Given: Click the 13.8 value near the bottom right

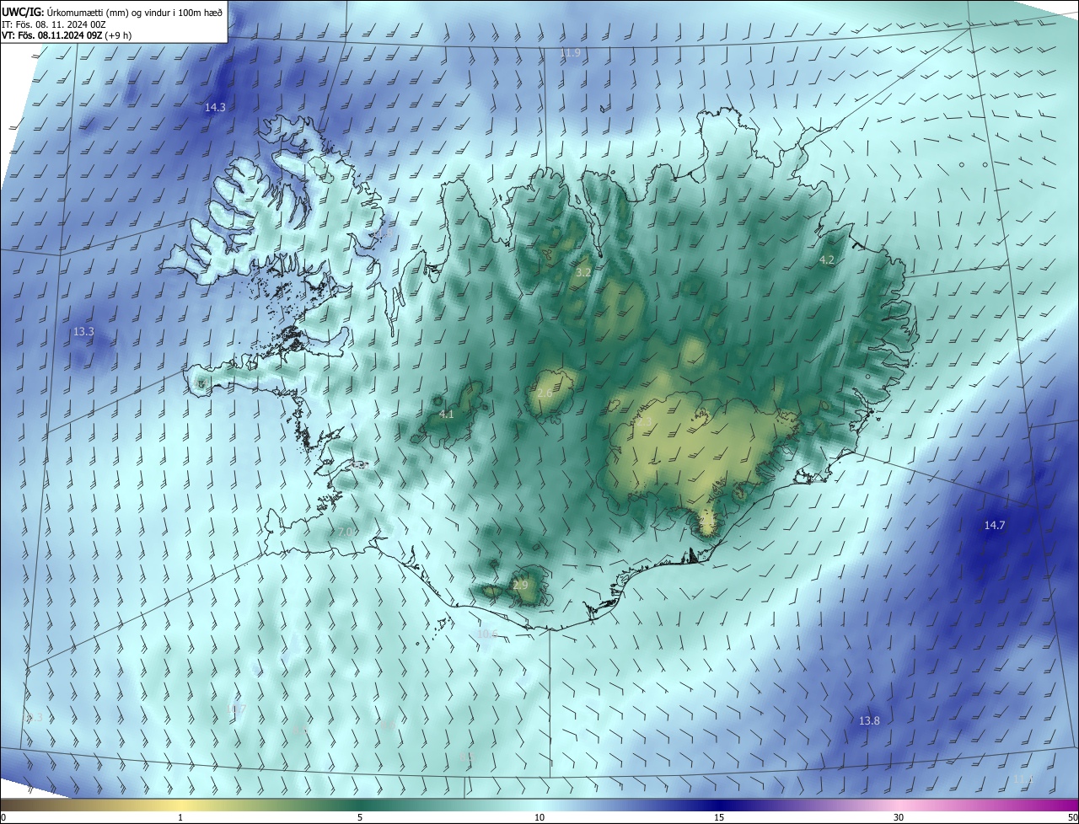Looking at the screenshot, I should click(869, 720).
